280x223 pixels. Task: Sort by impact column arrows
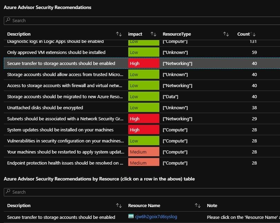[153, 34]
